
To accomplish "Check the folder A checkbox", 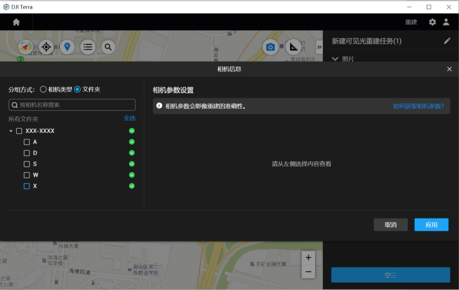I will tap(27, 142).
